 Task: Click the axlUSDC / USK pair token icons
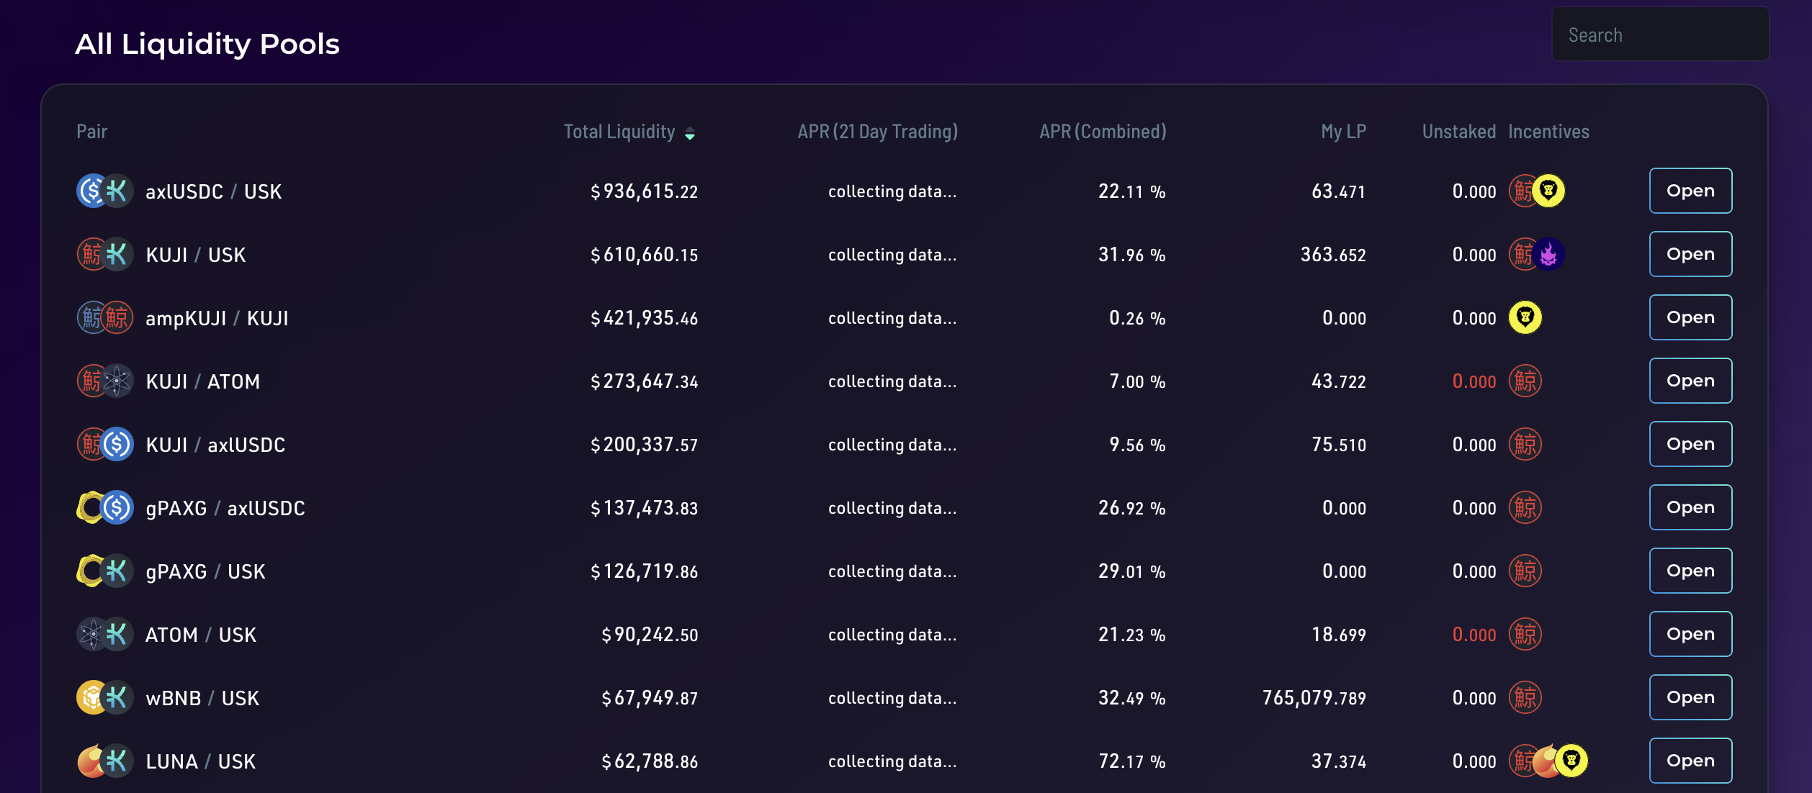click(x=105, y=191)
